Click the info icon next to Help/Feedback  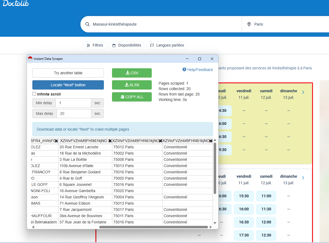(x=184, y=69)
